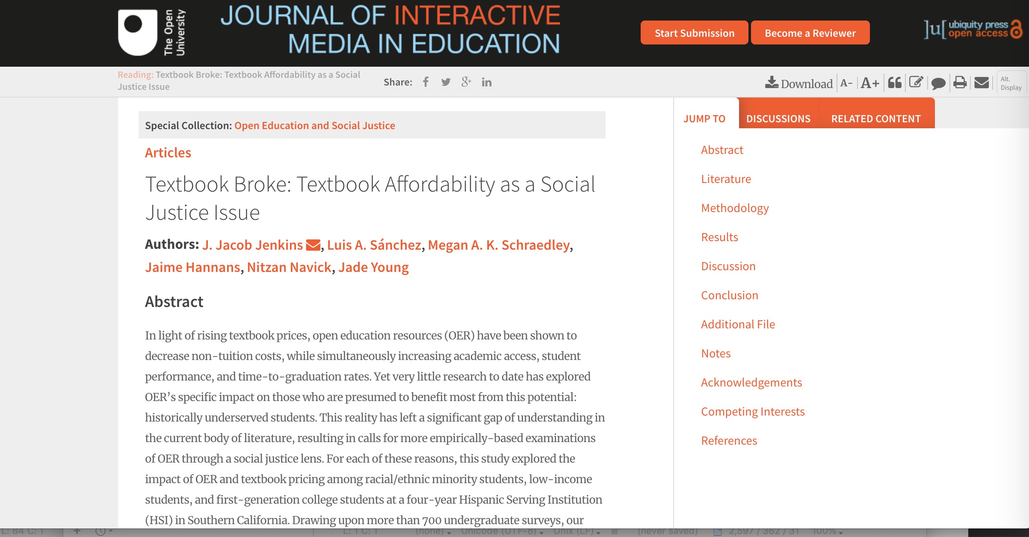Open author J. Jacob Jenkins profile
The image size is (1029, 537).
click(252, 245)
